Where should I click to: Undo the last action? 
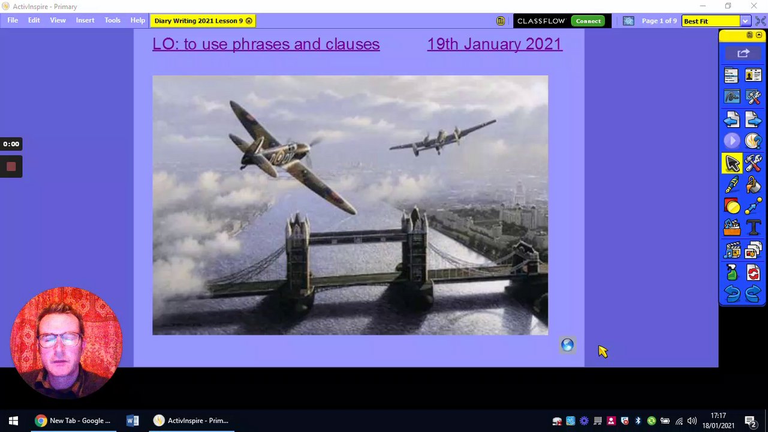click(x=731, y=294)
